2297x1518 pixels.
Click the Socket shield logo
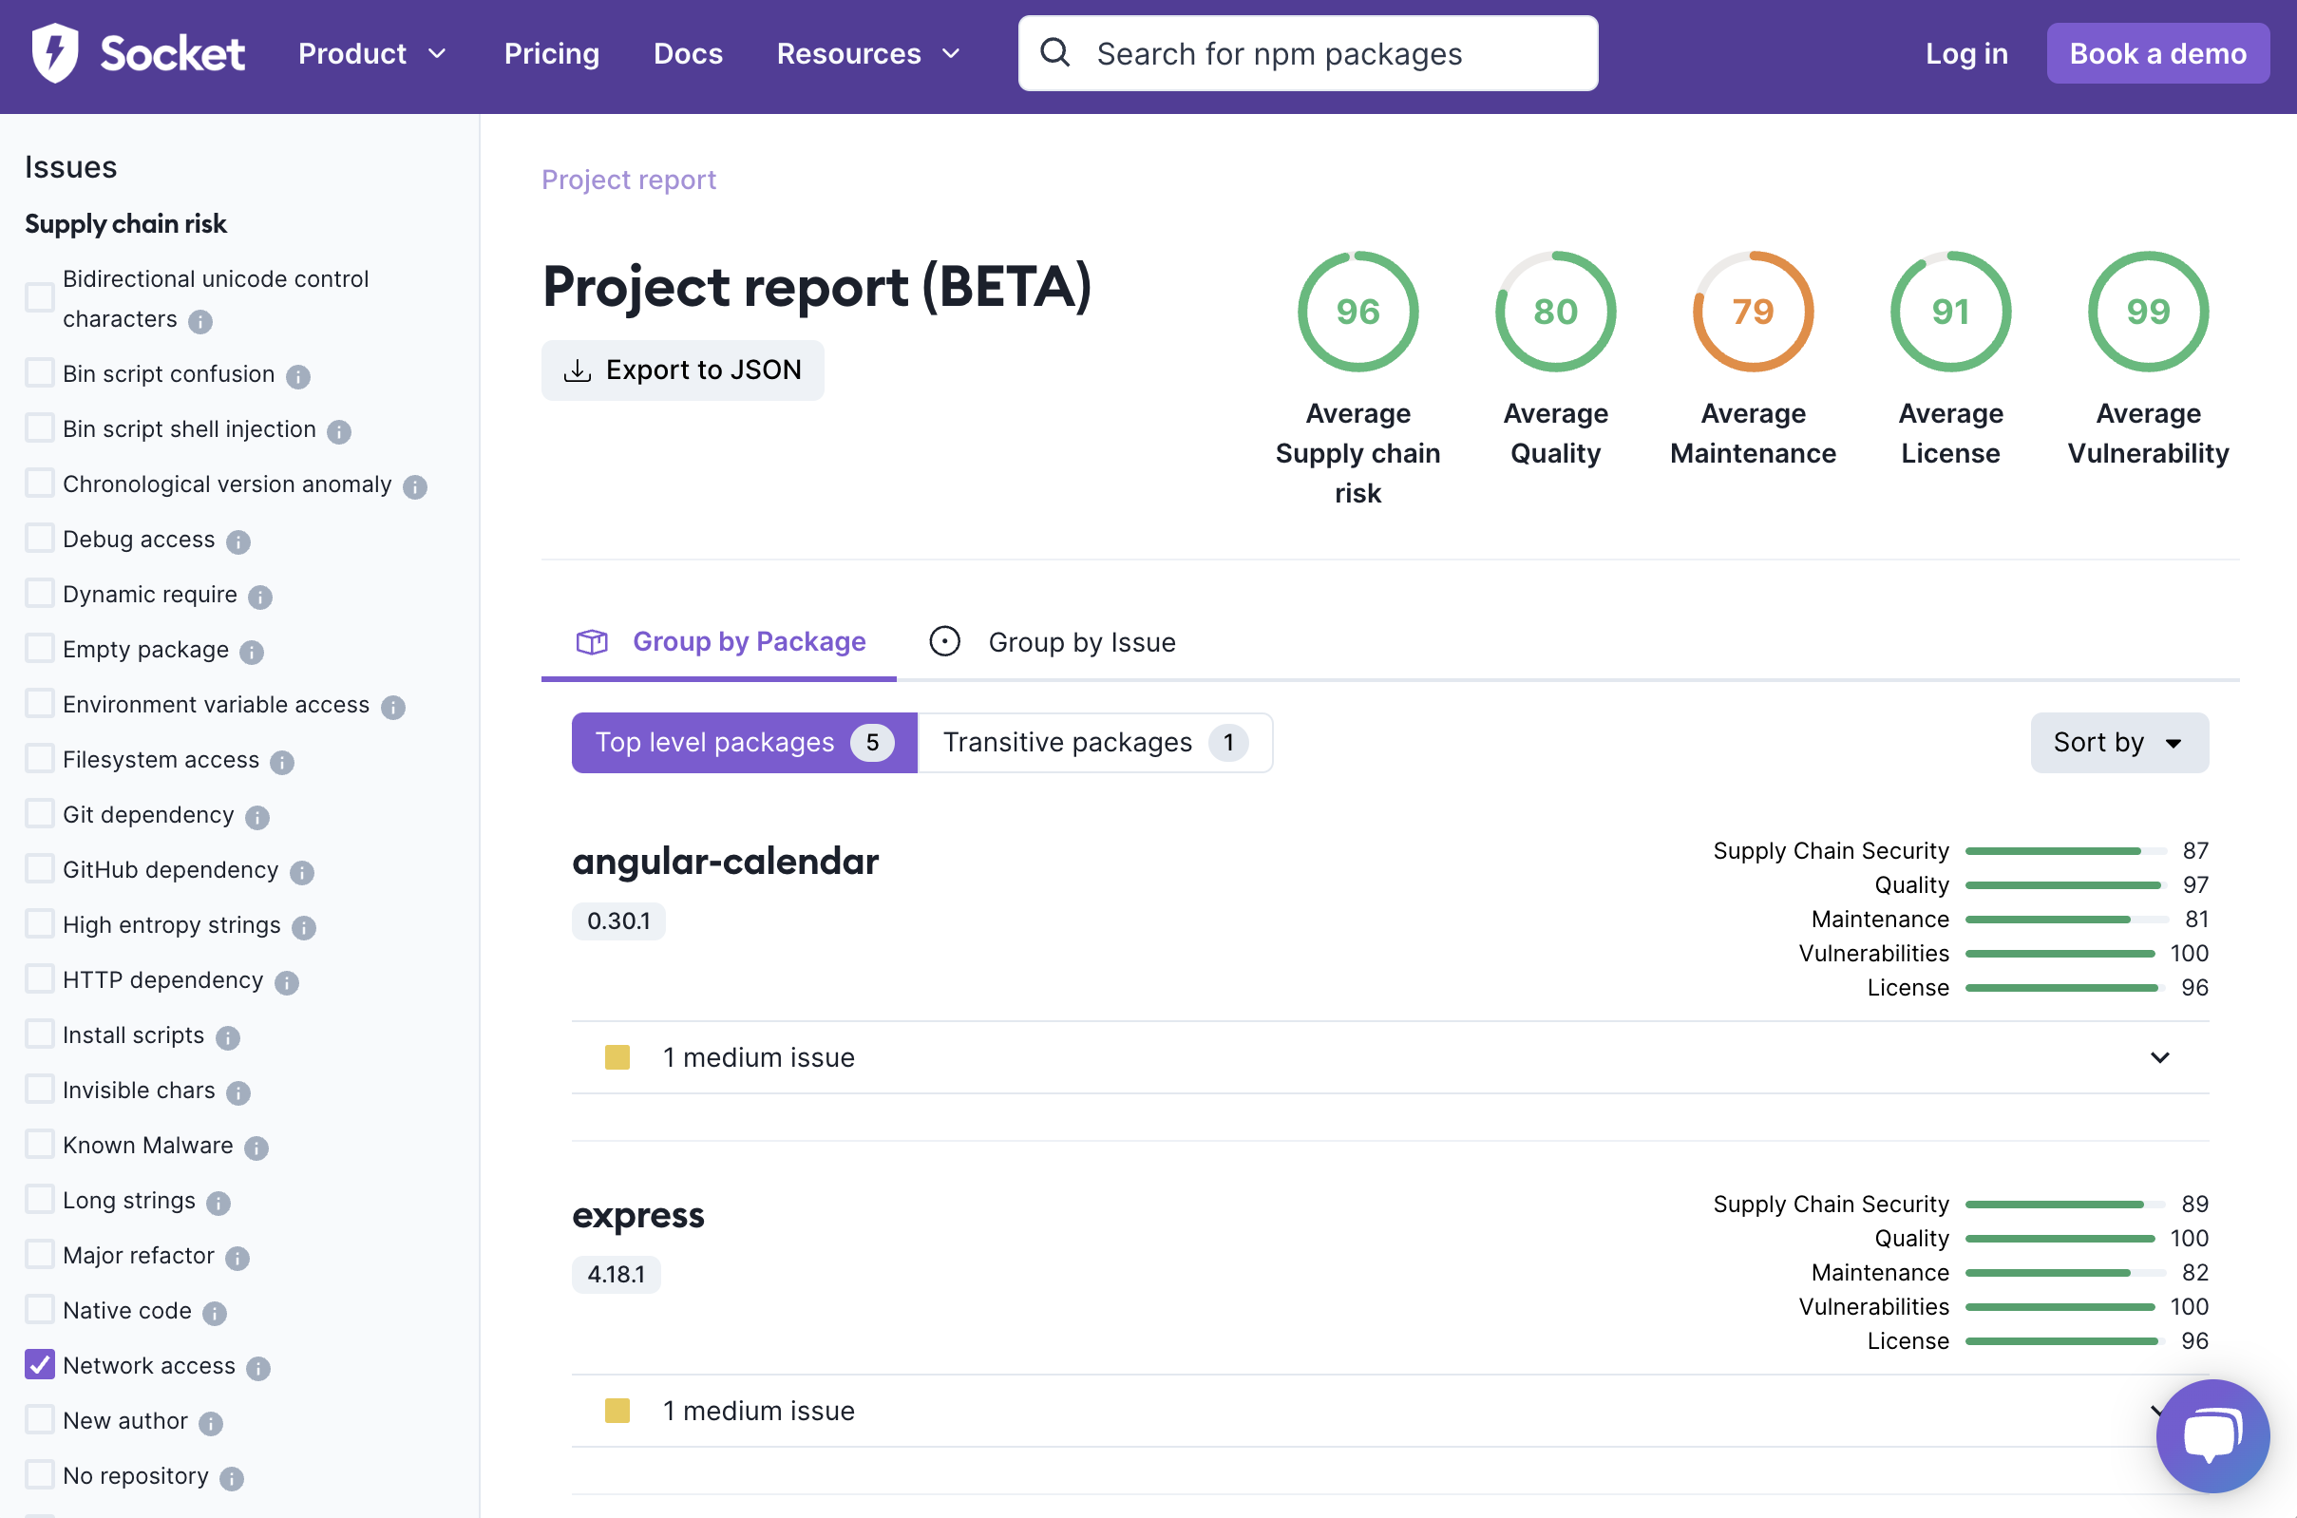[x=55, y=53]
